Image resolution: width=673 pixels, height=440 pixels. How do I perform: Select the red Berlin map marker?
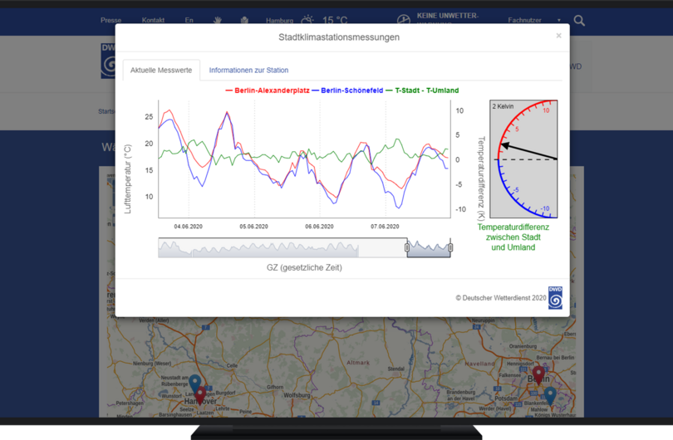tap(538, 374)
